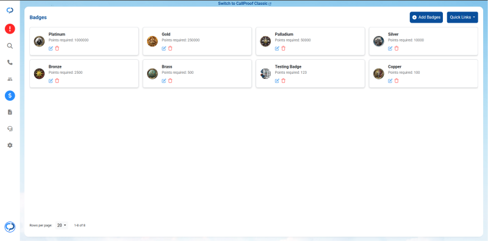Click 'Points required: 100' text
The image size is (488, 241).
(x=404, y=73)
